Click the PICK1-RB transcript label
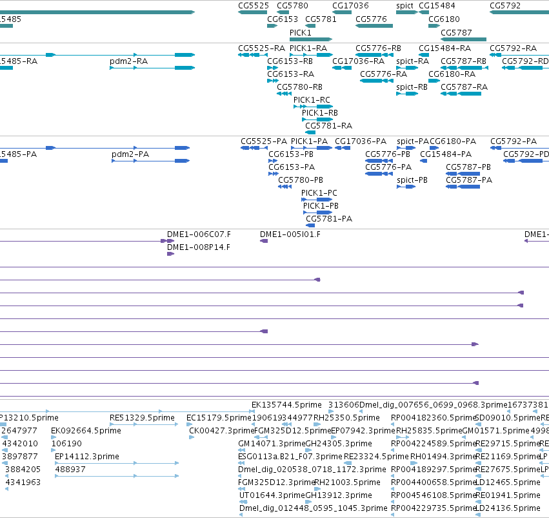The image size is (549, 518). [320, 113]
